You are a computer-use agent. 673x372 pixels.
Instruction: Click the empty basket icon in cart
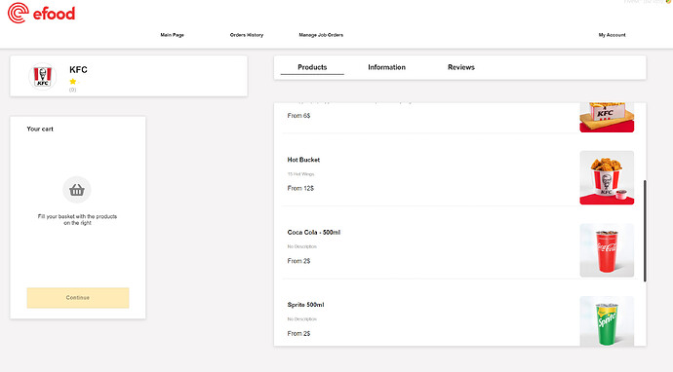pos(77,190)
